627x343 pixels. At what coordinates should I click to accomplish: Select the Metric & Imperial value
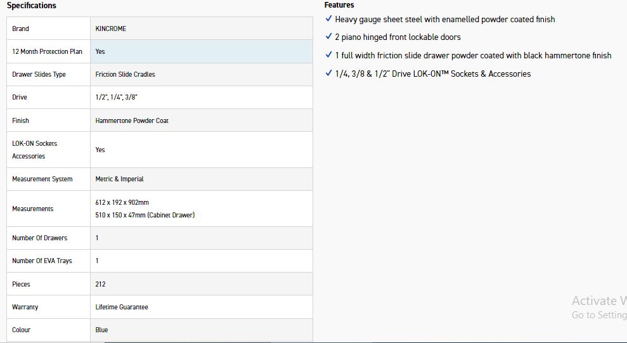(119, 179)
